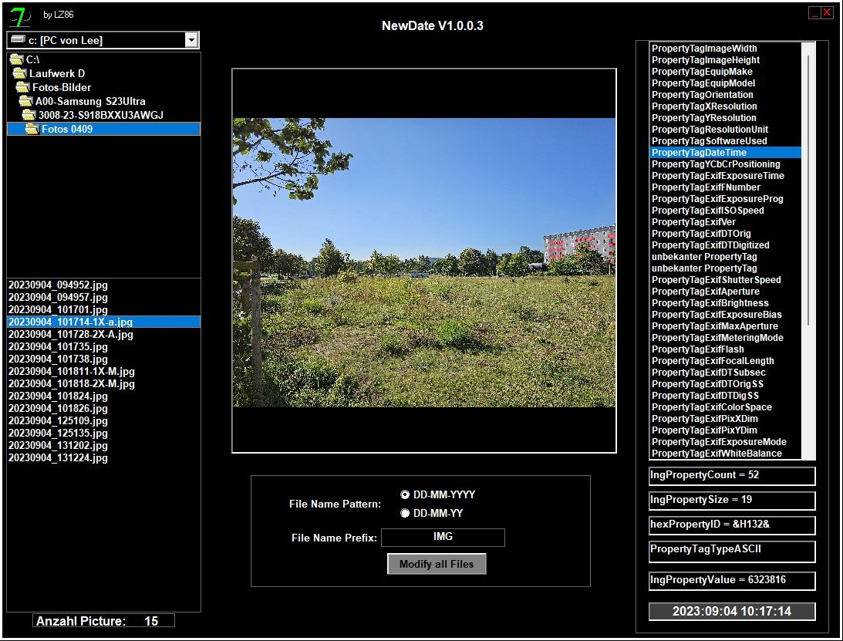Select file 20230904_101728-2X-A.jpg
Screen dimensions: 843x641
click(x=70, y=334)
